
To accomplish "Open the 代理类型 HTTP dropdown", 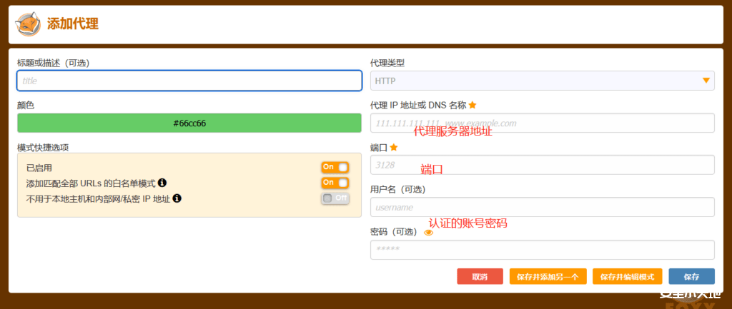I will click(543, 81).
